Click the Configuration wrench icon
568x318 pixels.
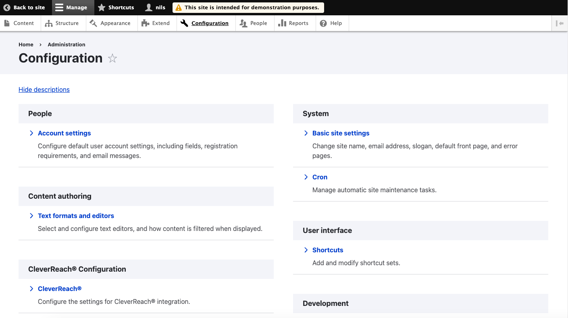[184, 23]
